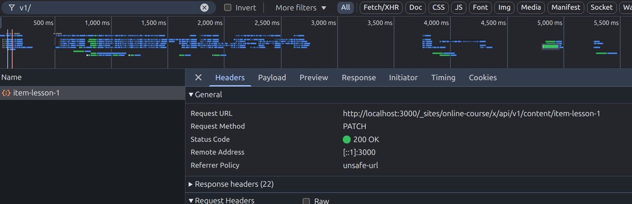This screenshot has height=204, width=632.
Task: Click the Request URL value
Action: pyautogui.click(x=471, y=114)
